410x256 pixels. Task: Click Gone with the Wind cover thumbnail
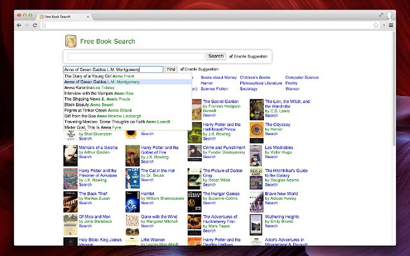(x=133, y=225)
